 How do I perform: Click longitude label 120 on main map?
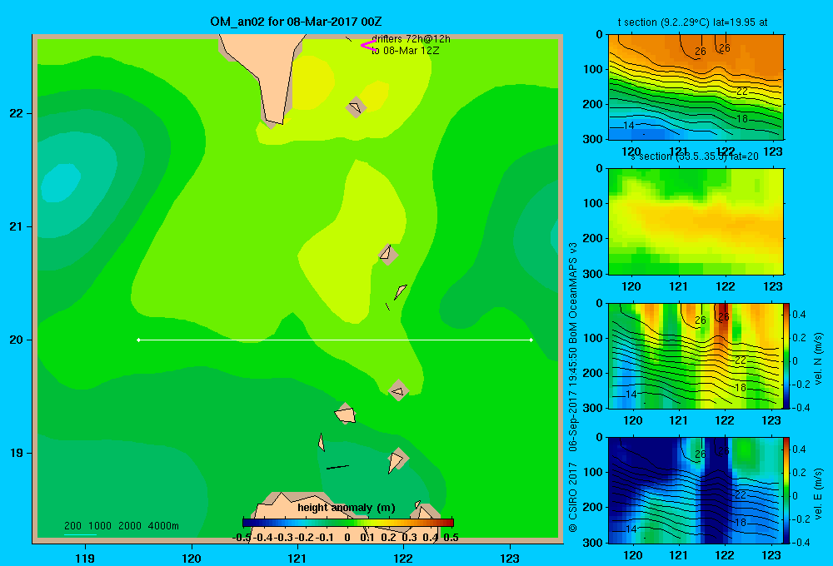pos(192,559)
